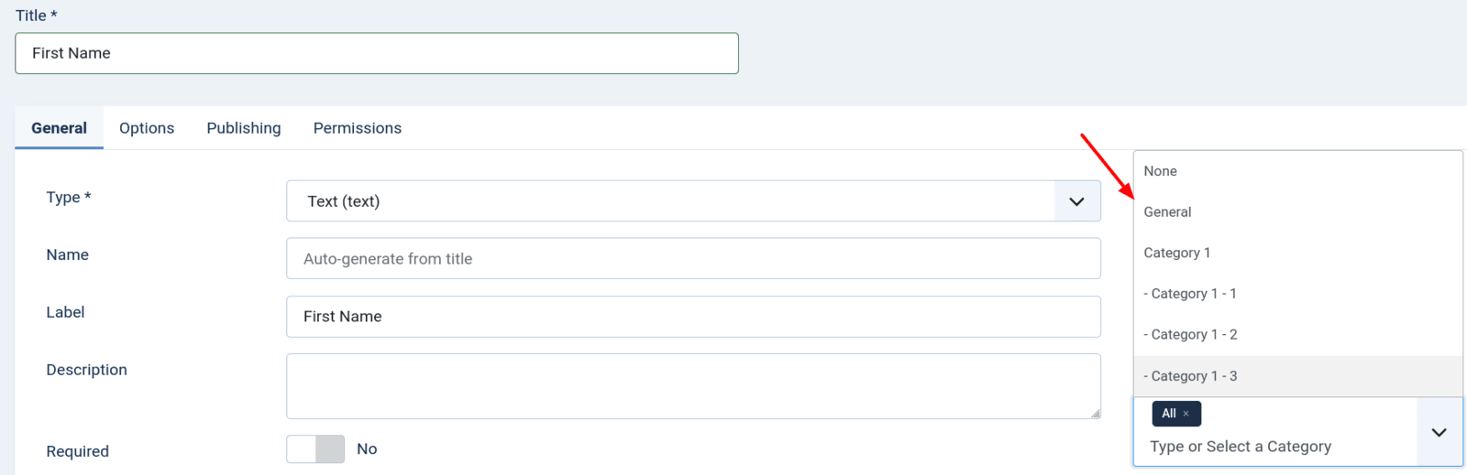The height and width of the screenshot is (475, 1467).
Task: Select Category 1 - 1 option
Action: [1190, 294]
